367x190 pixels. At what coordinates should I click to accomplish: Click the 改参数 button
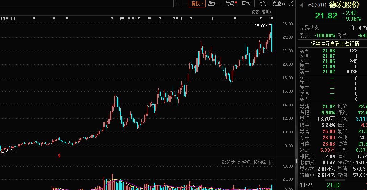[x=228, y=163]
